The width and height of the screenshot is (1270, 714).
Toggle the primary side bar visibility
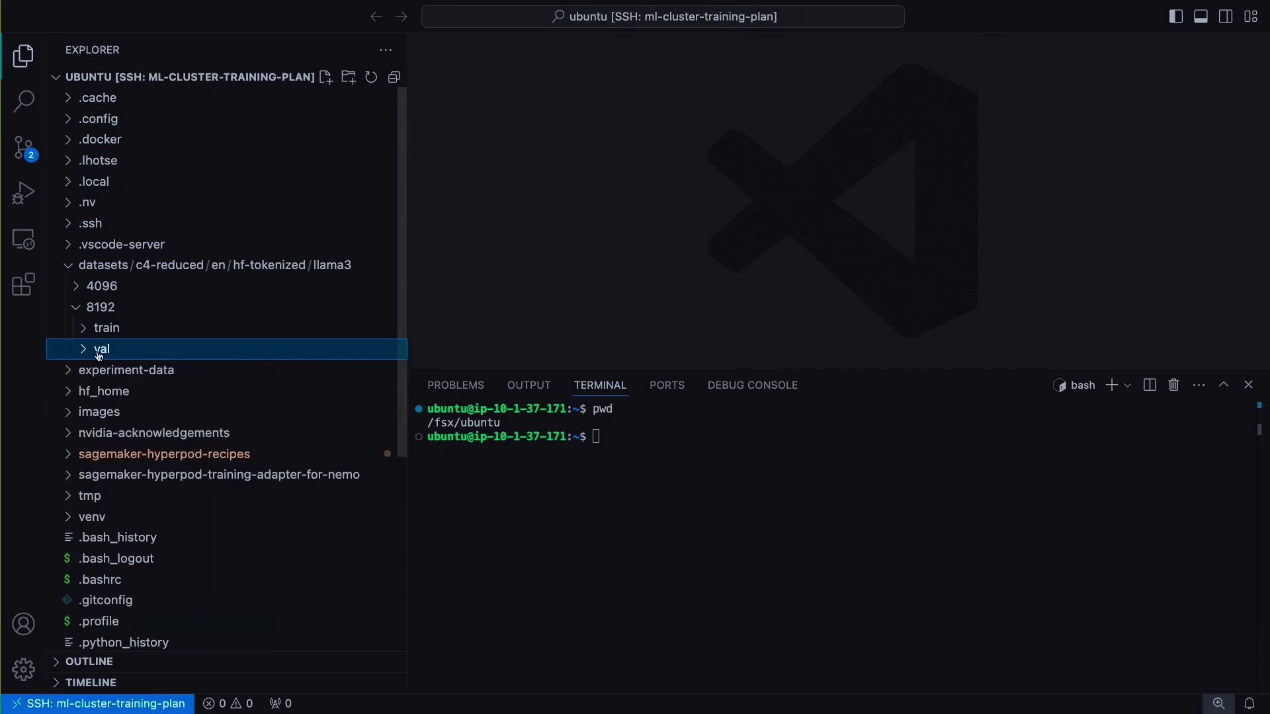(x=1176, y=17)
